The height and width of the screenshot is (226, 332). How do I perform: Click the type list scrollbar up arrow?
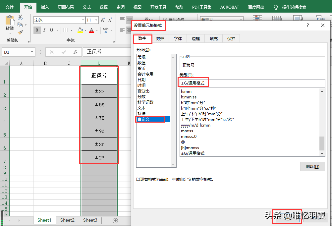coord(322,91)
